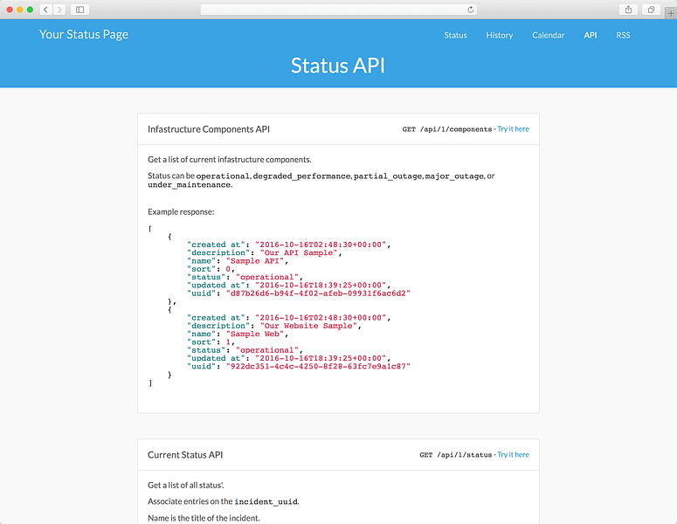Select the API nav item
Viewport: 677px width, 524px height.
[x=591, y=36]
